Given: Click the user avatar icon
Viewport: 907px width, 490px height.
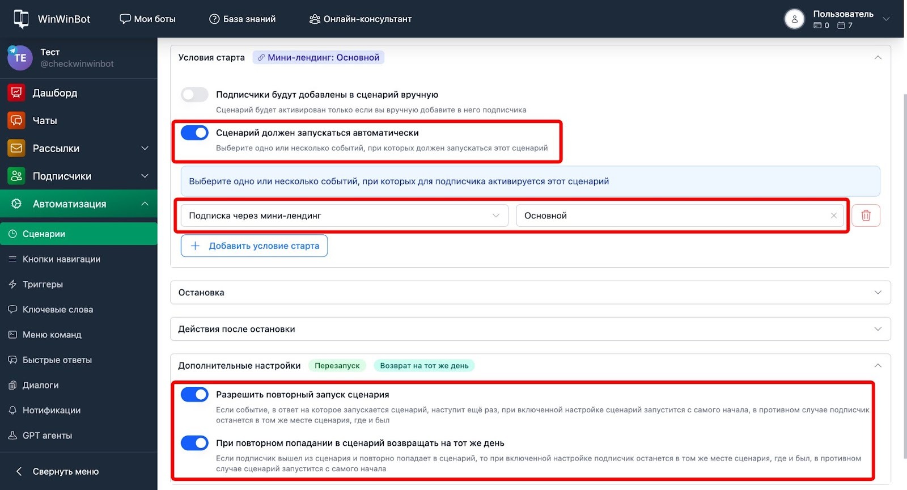Looking at the screenshot, I should coord(794,19).
